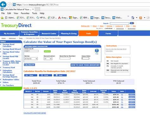
Task: Expand the bookmarks bar overflow chevron
Action: pos(128,16)
